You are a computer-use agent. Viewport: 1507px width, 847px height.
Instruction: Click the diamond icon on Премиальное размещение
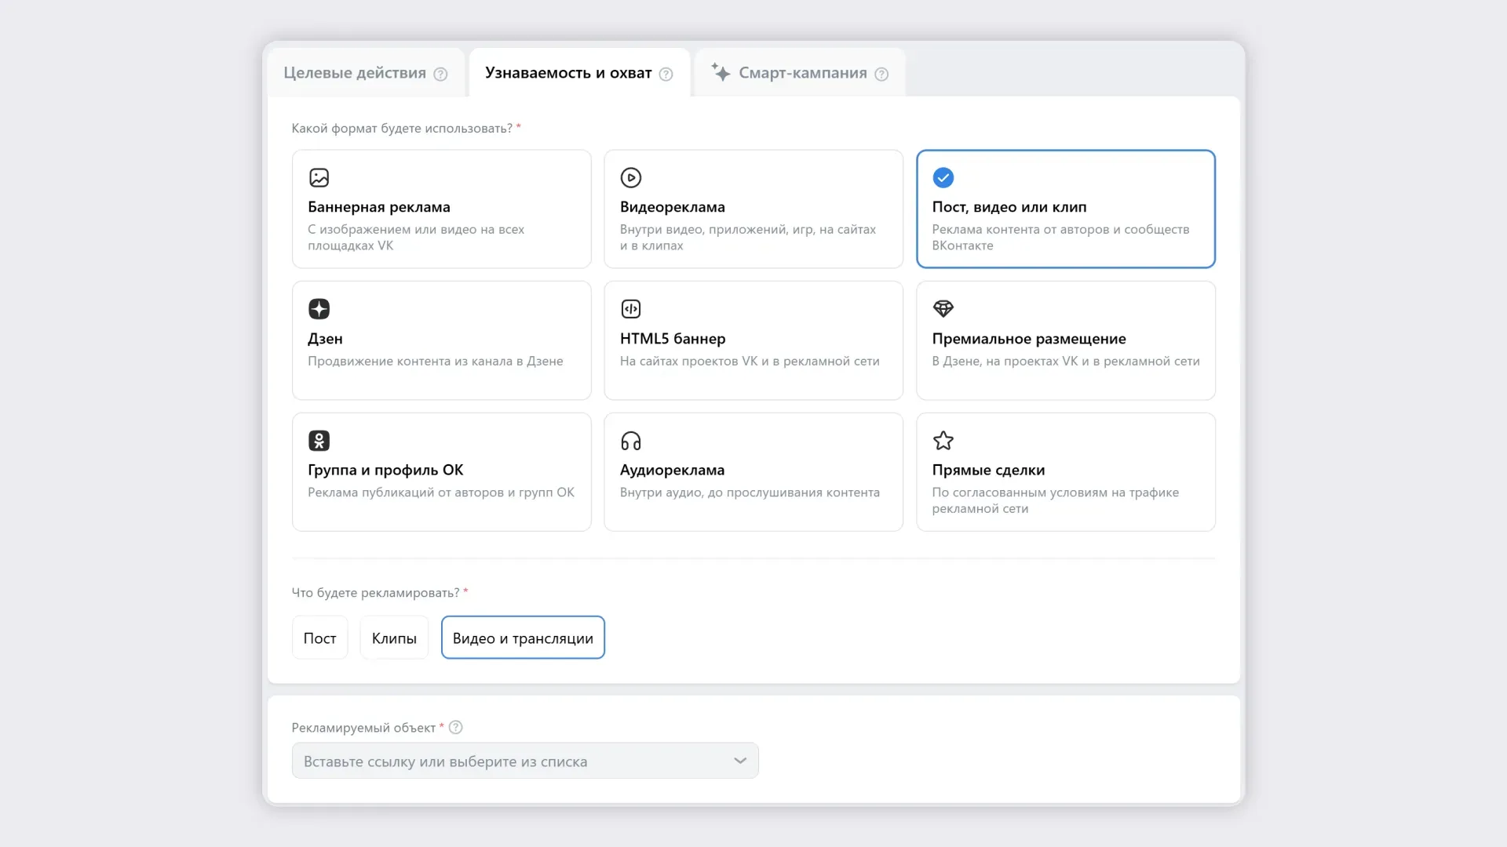click(x=943, y=309)
